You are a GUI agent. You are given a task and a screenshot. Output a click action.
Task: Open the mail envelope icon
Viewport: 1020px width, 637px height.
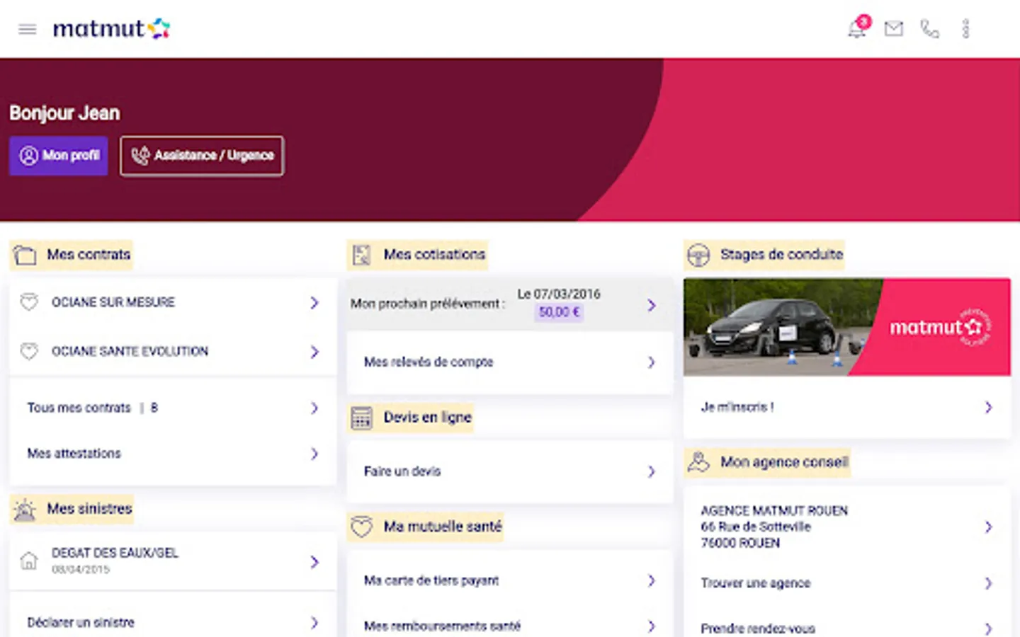click(x=894, y=28)
